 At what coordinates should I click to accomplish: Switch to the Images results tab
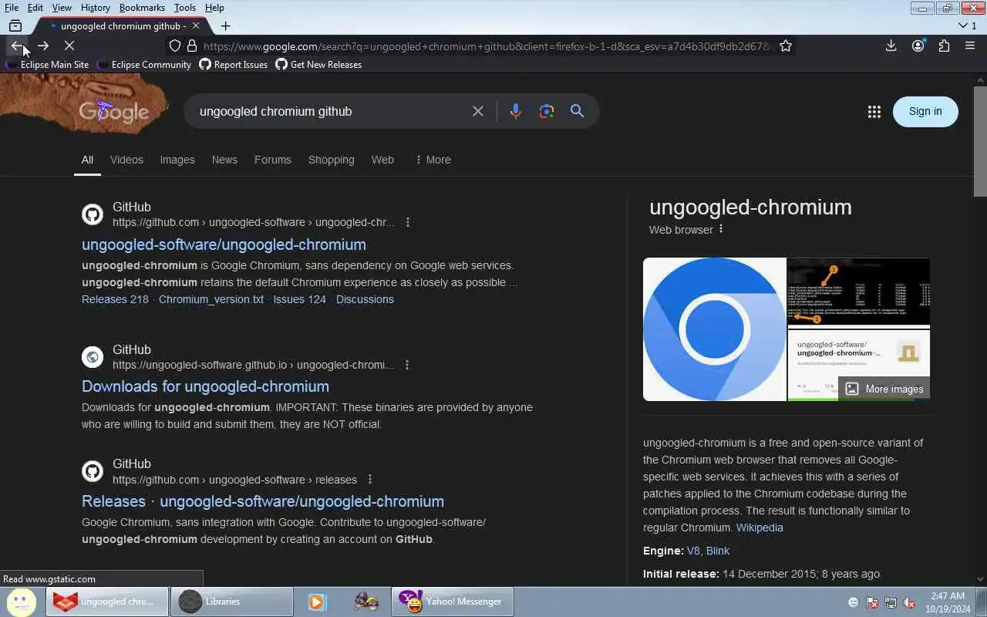click(177, 160)
